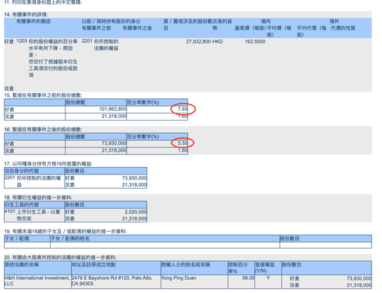The image size is (382, 293).
Task: Click '百分率數字(%)' header in section 16
Action: [x=143, y=136]
